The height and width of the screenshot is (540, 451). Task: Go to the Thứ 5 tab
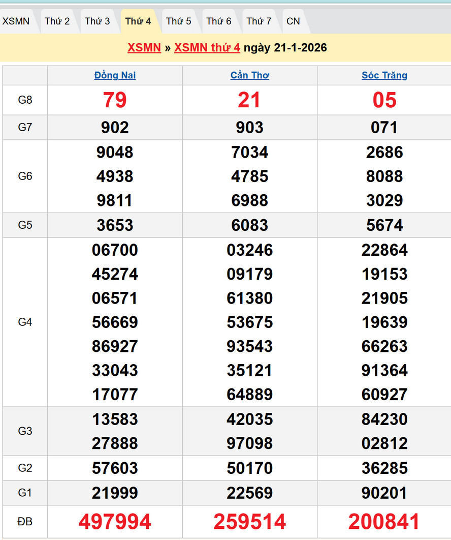(179, 21)
